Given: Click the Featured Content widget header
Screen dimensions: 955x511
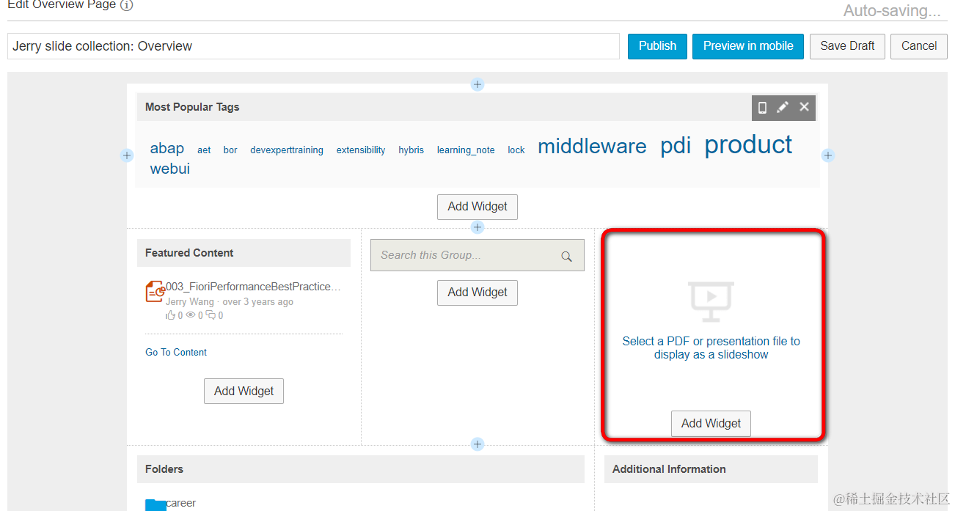Looking at the screenshot, I should [244, 253].
